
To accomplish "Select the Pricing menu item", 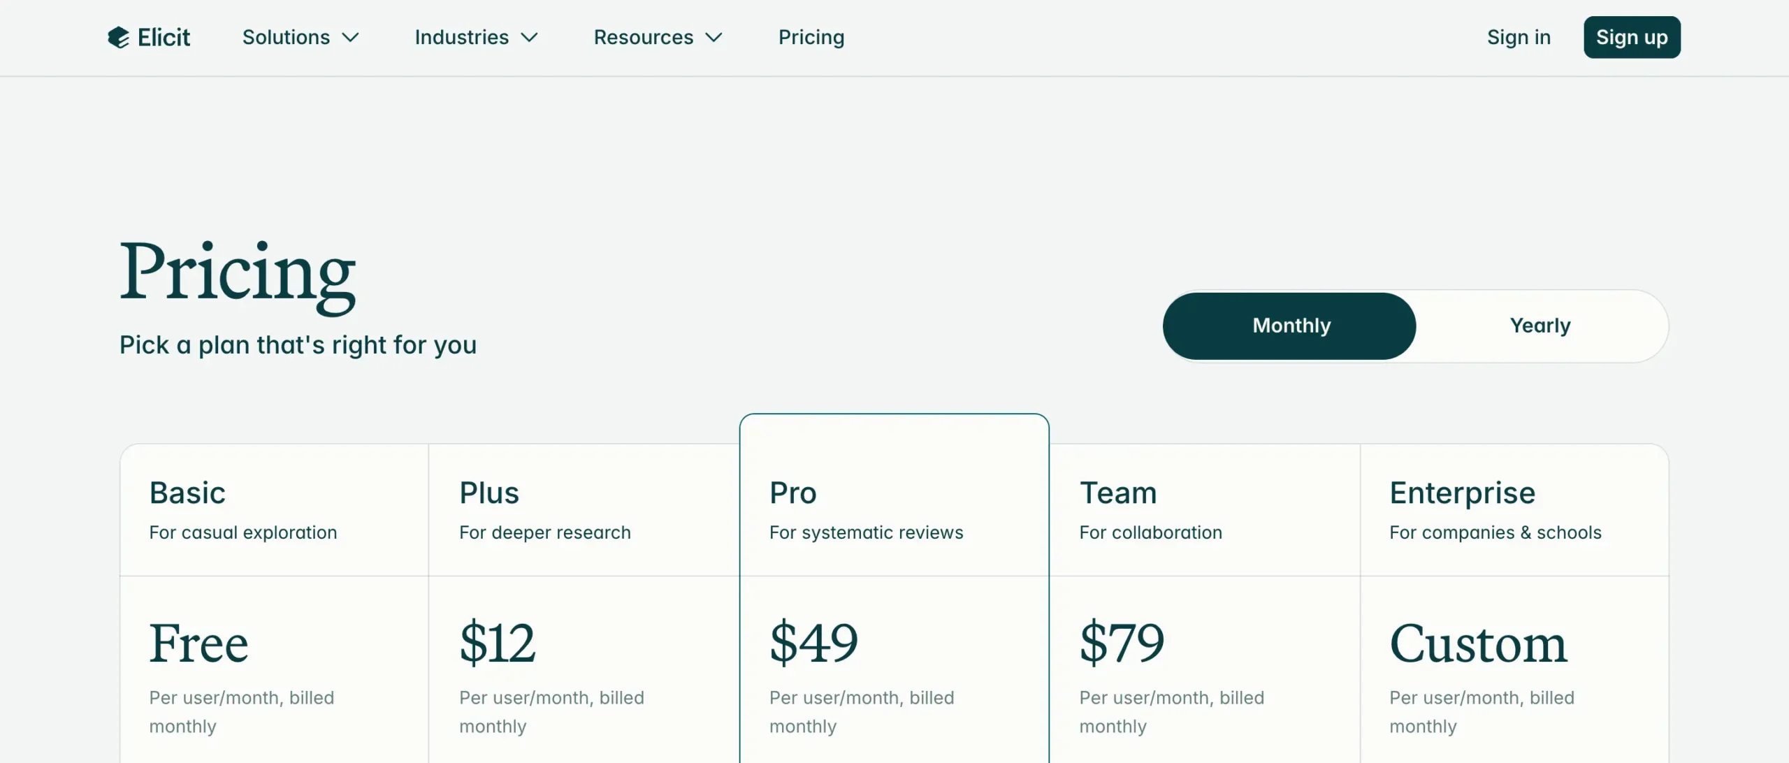I will (x=811, y=37).
